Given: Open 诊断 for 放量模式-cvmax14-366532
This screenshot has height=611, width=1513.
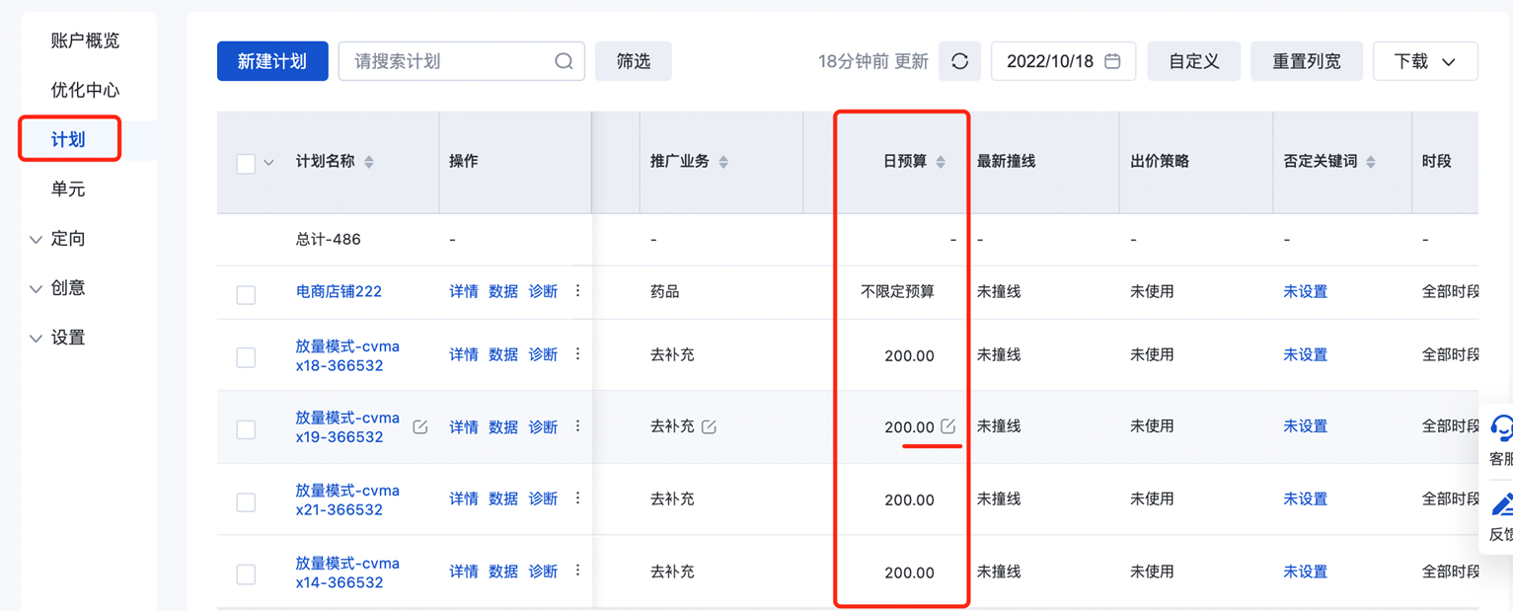Looking at the screenshot, I should tap(543, 571).
